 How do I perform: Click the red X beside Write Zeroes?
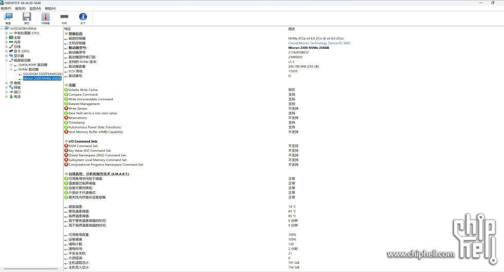click(66, 108)
